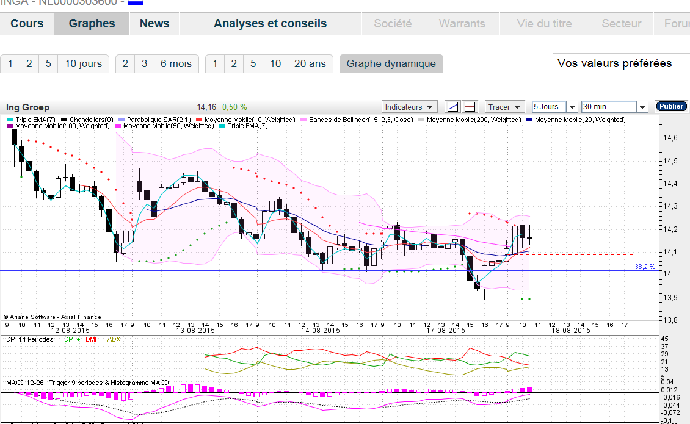Open the Analyses et conseils tab
This screenshot has width=690, height=424.
coord(270,24)
